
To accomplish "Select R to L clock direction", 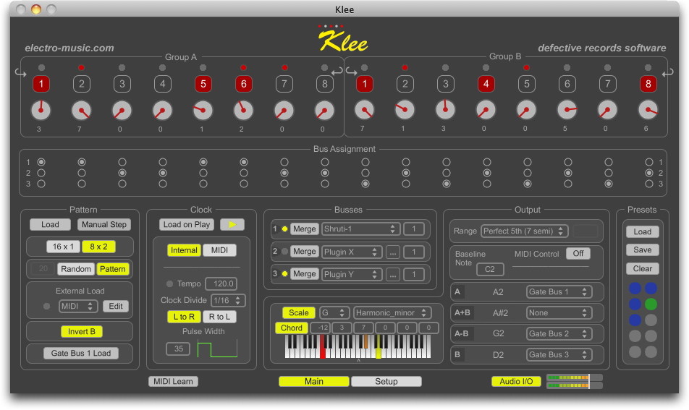I will coord(220,317).
